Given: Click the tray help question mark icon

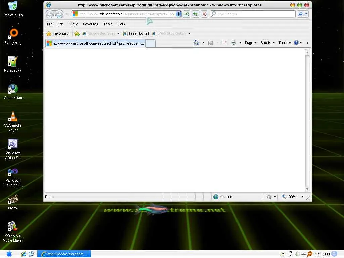Looking at the screenshot, I should [x=283, y=254].
